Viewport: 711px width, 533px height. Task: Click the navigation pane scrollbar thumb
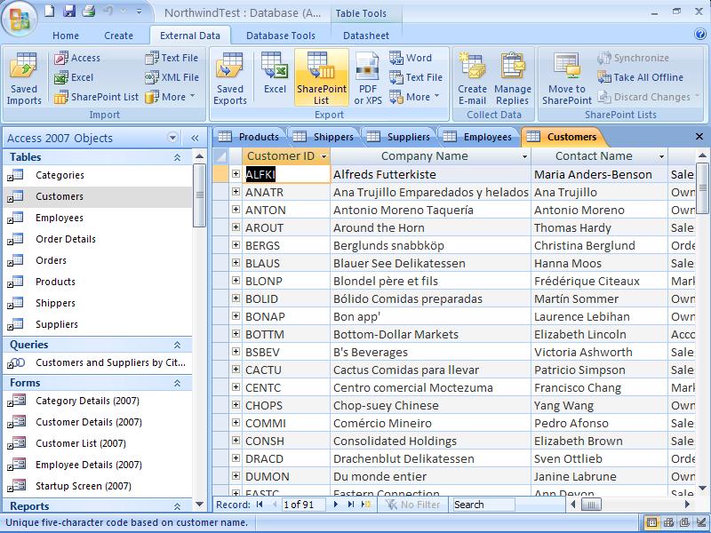[199, 195]
